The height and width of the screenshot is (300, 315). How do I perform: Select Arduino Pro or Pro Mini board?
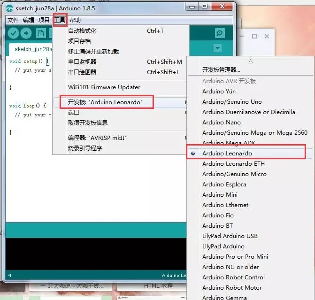click(x=250, y=257)
